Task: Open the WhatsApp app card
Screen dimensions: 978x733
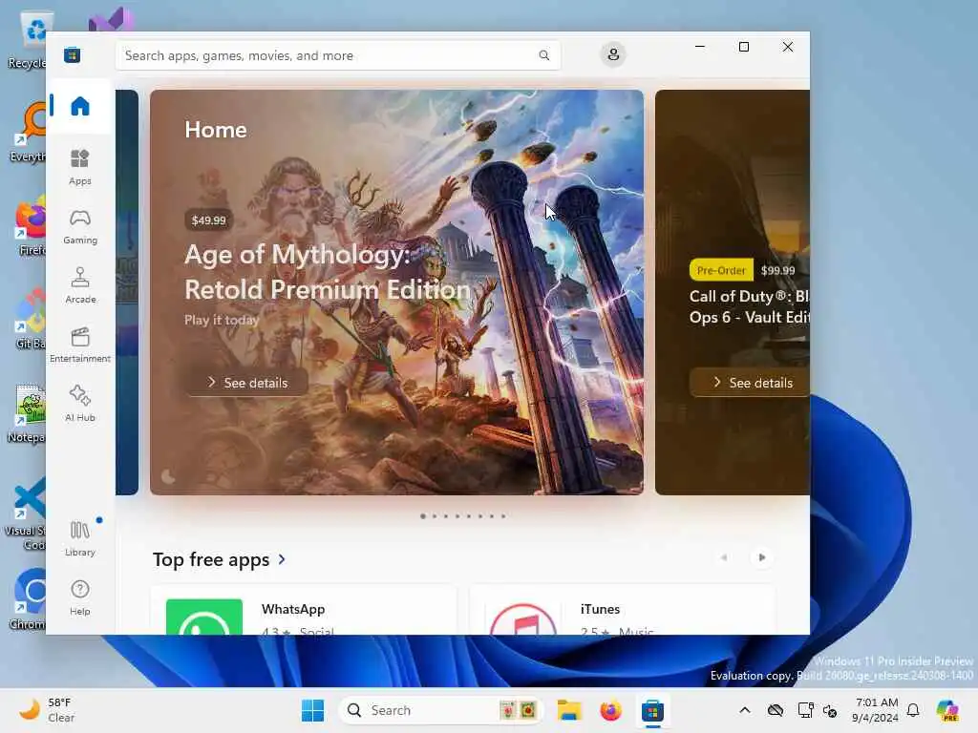Action: tap(304, 610)
